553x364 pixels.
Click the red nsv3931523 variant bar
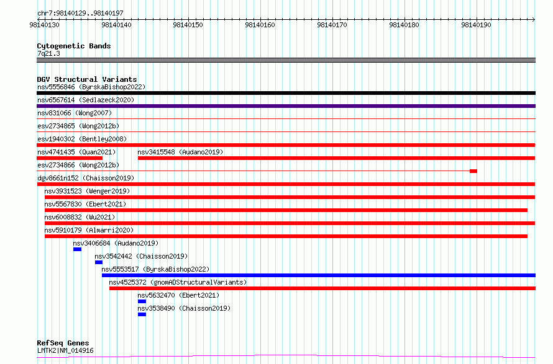point(290,197)
